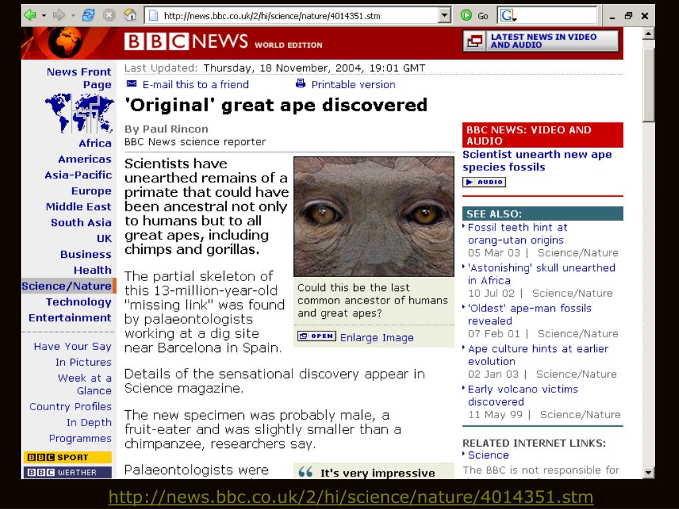Click the Home icon in toolbar
679x509 pixels.
pos(130,16)
